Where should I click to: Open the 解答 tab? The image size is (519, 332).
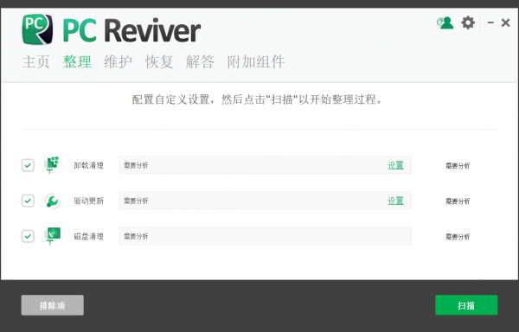[x=201, y=62]
